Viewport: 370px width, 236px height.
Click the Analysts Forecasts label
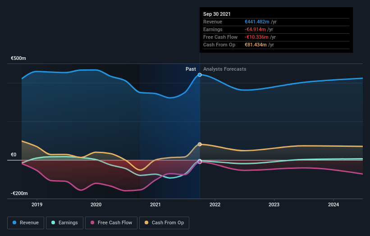click(x=224, y=69)
